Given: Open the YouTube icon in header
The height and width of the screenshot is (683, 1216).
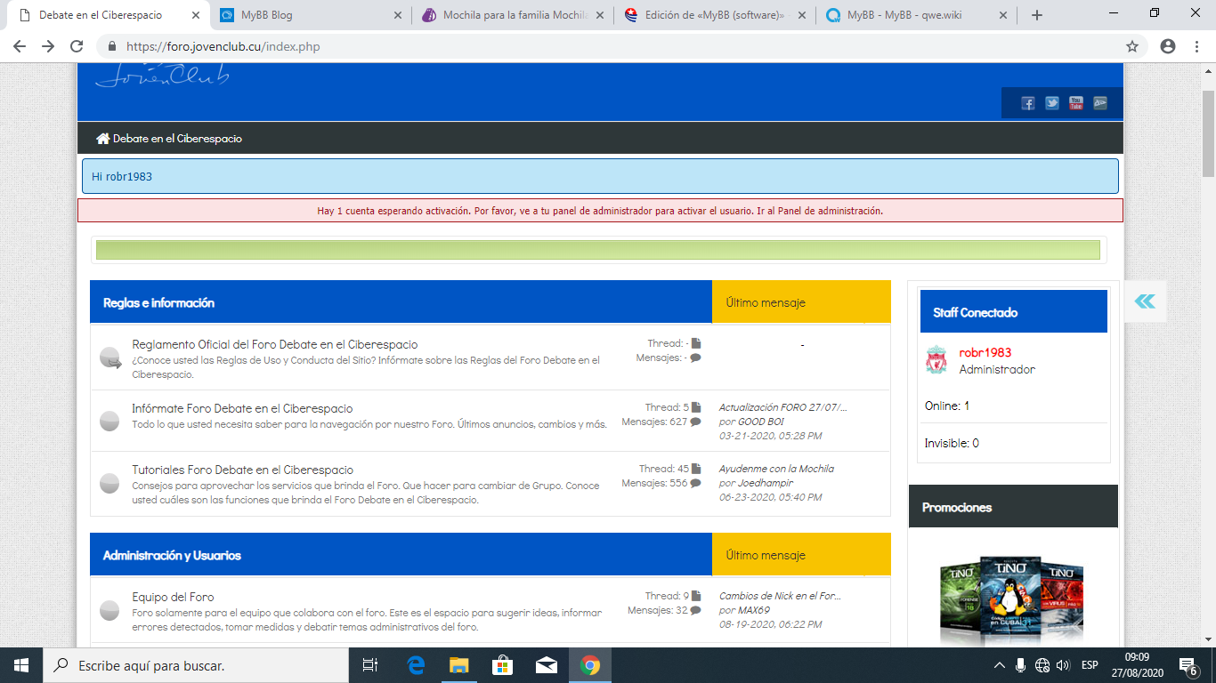Looking at the screenshot, I should click(x=1075, y=103).
